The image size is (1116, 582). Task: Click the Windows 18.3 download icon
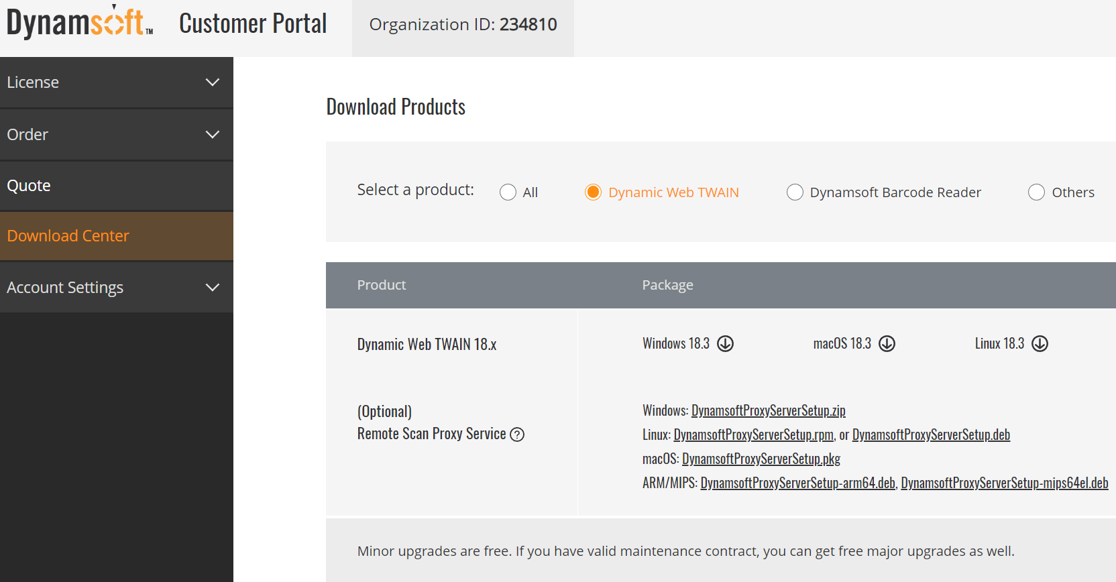click(725, 344)
